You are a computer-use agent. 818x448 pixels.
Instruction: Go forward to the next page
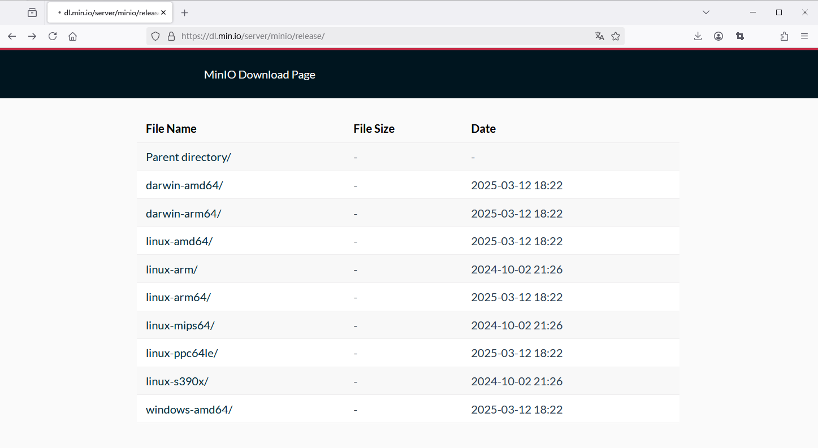[x=32, y=36]
